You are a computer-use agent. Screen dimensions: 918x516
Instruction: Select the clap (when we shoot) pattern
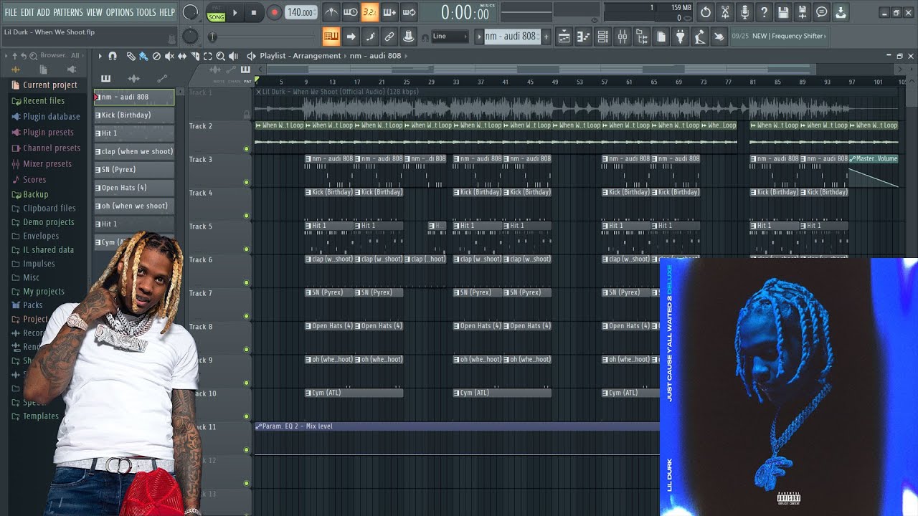(134, 151)
